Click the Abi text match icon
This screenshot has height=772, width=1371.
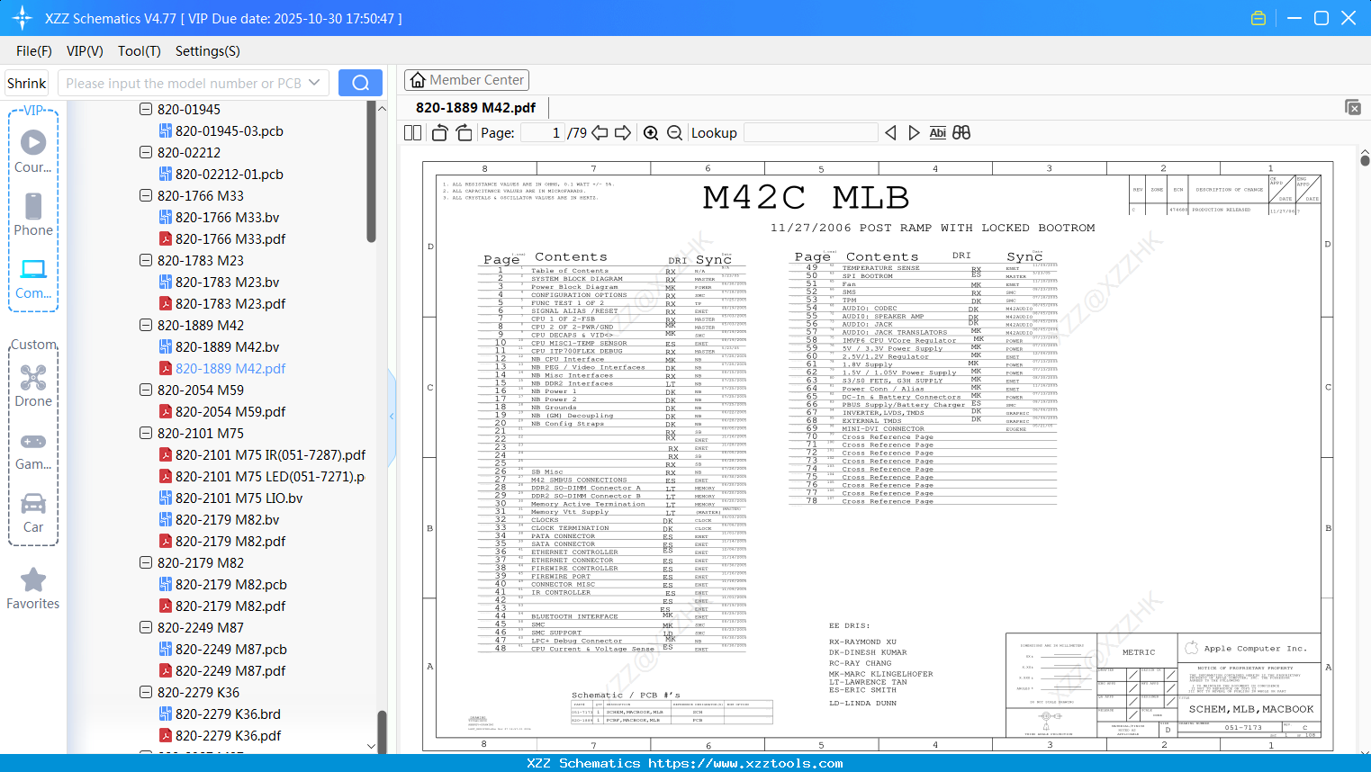(937, 133)
